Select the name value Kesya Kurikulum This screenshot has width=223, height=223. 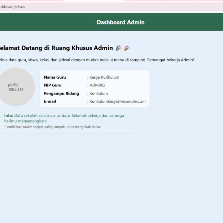tap(104, 77)
